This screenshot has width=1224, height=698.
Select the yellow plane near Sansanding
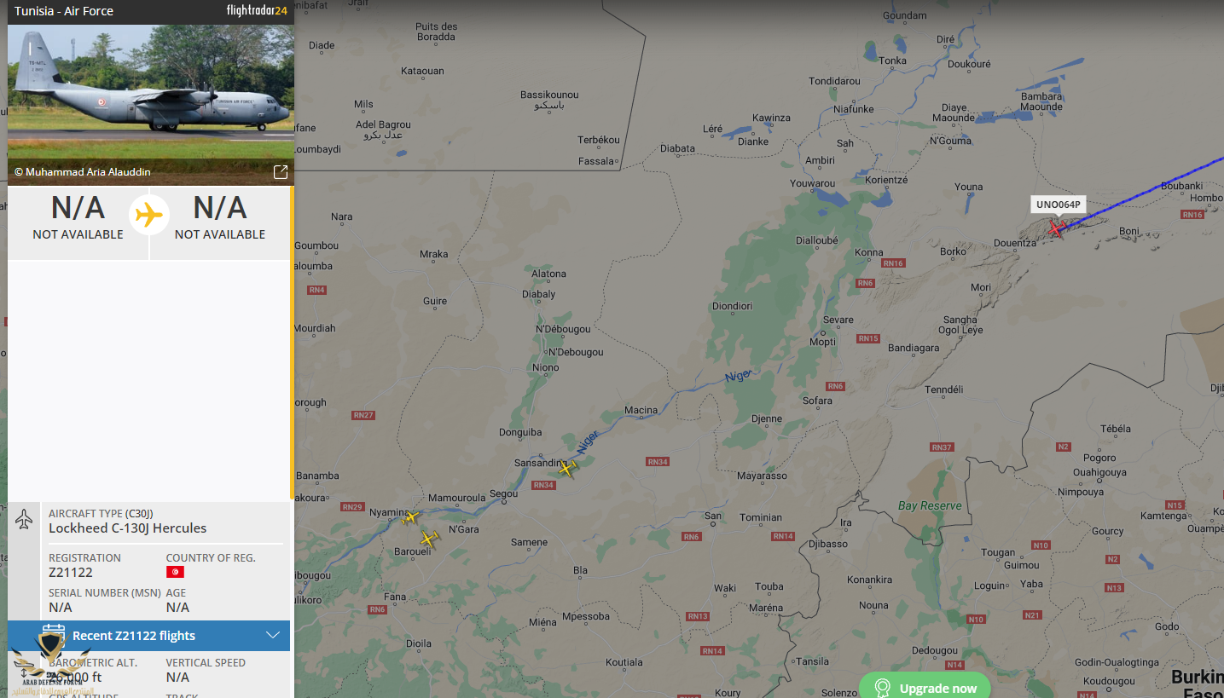click(567, 468)
